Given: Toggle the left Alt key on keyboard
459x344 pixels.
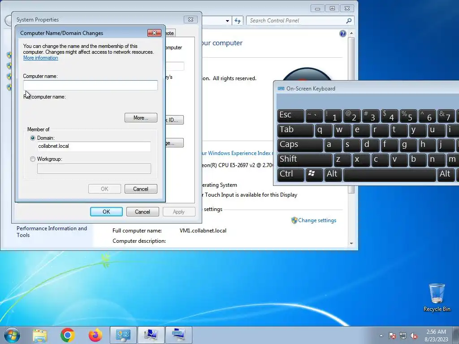Looking at the screenshot, I should [x=333, y=174].
